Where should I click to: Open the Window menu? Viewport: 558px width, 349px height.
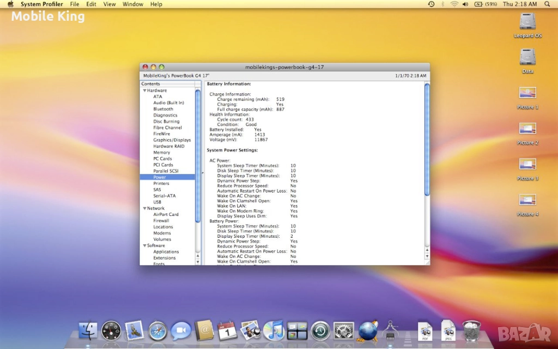tap(133, 4)
